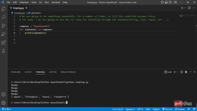Open the Manage gear settings icon

pyautogui.click(x=3, y=103)
